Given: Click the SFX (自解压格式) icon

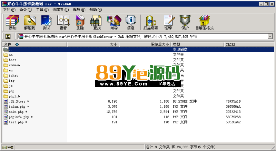Looking at the screenshot, I should pos(205,22).
